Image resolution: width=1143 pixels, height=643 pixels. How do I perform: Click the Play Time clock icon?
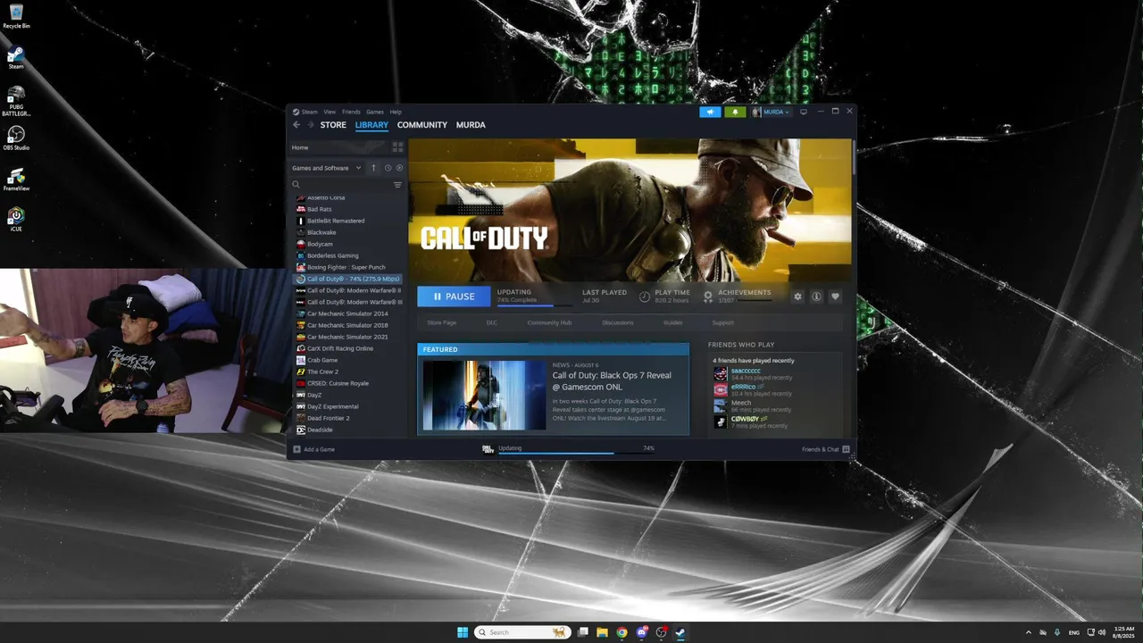(x=645, y=296)
